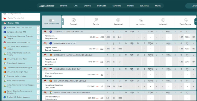
Task: Click the Cricket (21) sidebar icon
Action: pos(5,23)
